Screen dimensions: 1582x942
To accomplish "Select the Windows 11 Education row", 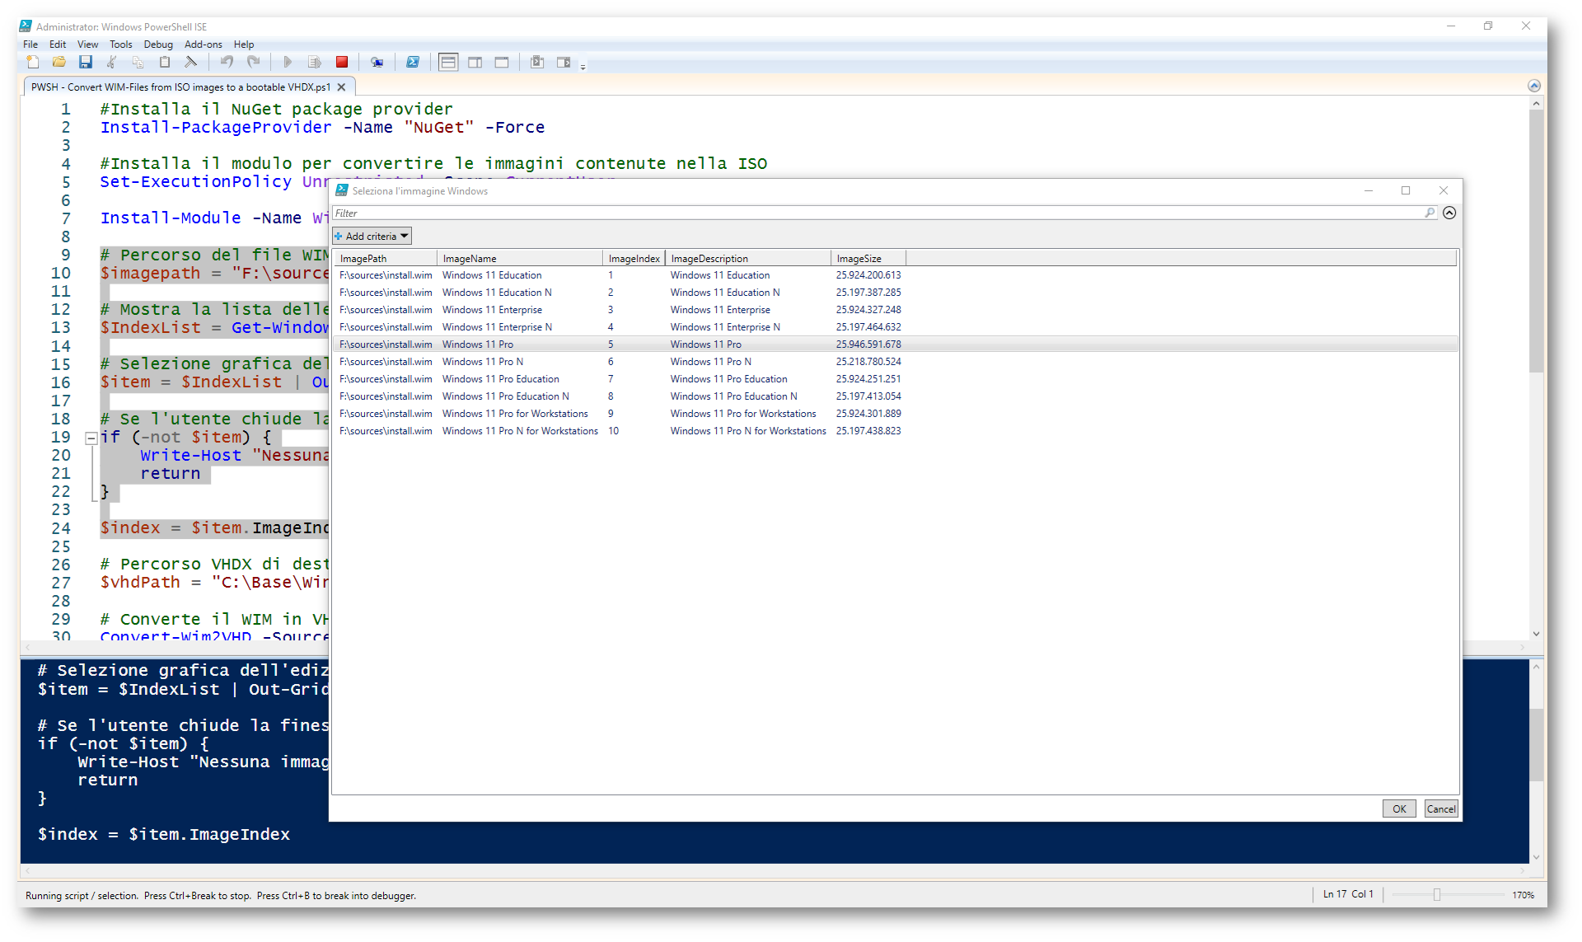I will point(896,275).
